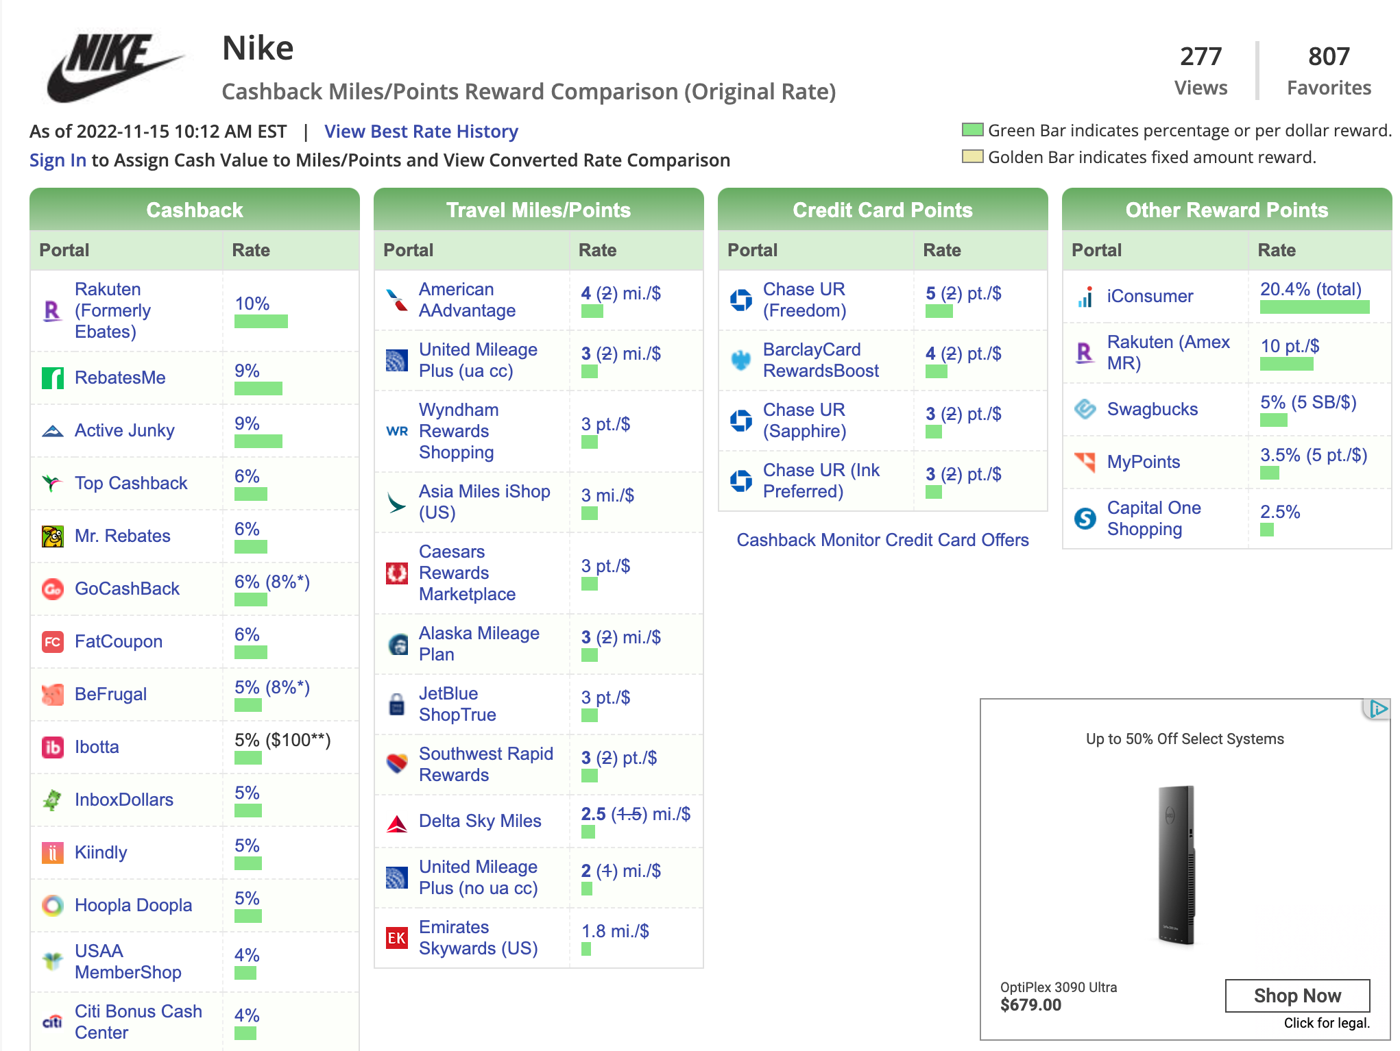Open Rakuten (Amex MR) link
Screen dimensions: 1400x1051
[1168, 352]
